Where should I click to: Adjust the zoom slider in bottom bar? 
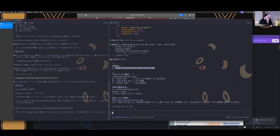click(245, 127)
